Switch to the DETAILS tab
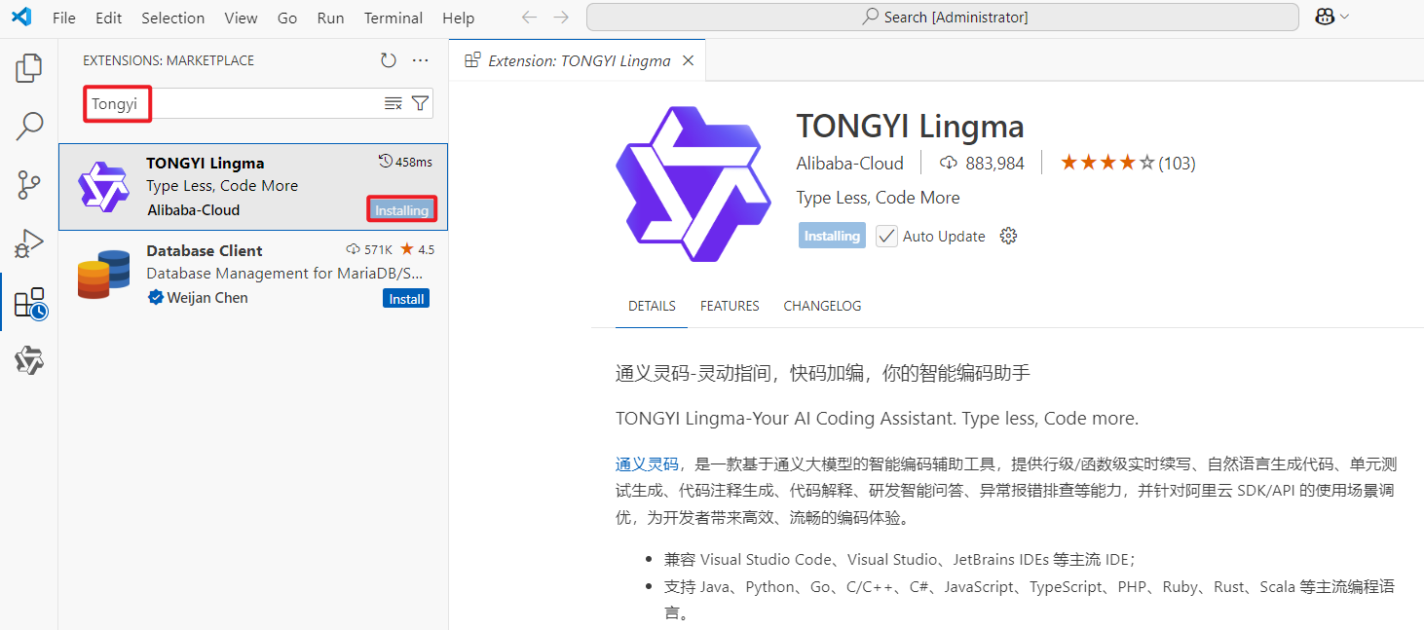 (x=652, y=306)
